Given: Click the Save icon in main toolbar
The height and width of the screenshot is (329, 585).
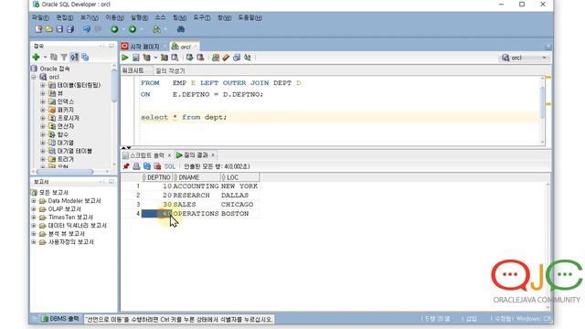Looking at the screenshot, I should [59, 29].
